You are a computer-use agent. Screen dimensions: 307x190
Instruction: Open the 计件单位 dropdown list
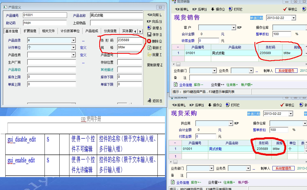tap(73, 48)
